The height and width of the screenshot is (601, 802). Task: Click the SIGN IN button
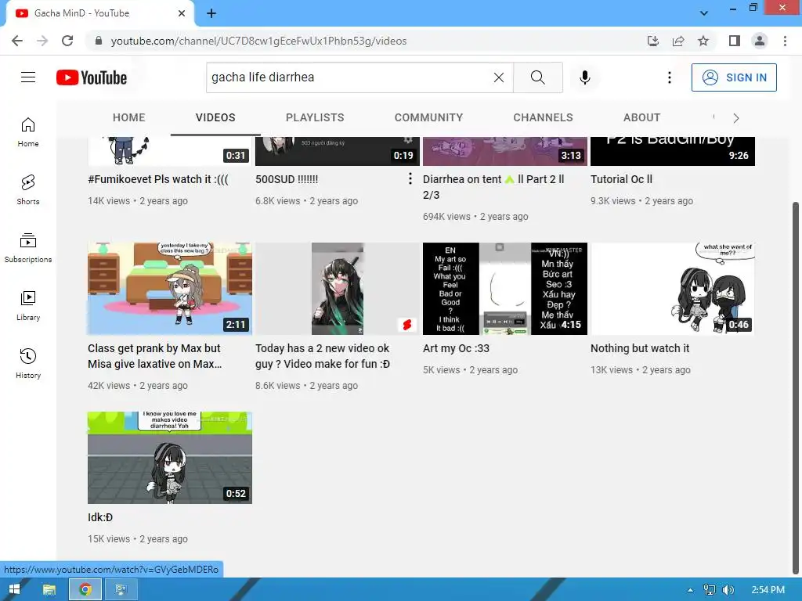click(734, 77)
